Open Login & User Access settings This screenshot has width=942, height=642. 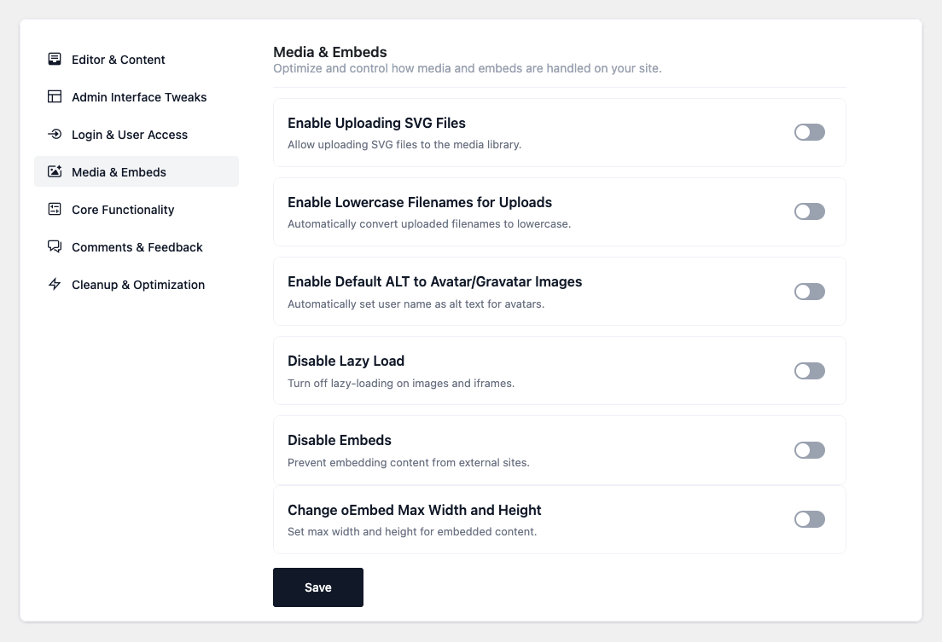coord(130,135)
